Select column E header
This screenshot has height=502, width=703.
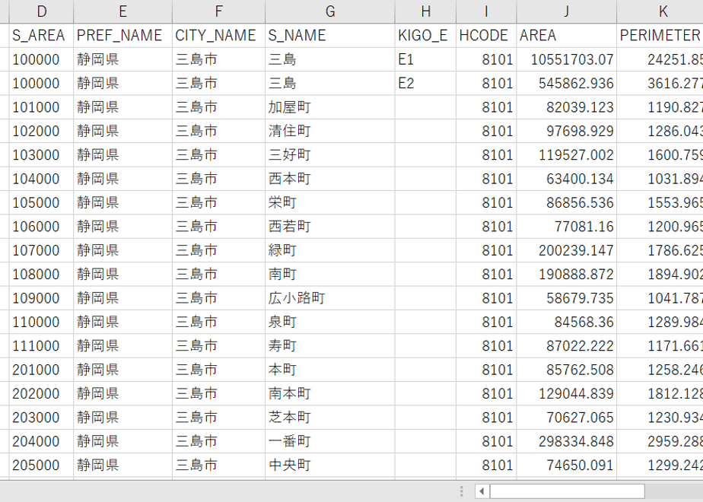pyautogui.click(x=122, y=11)
